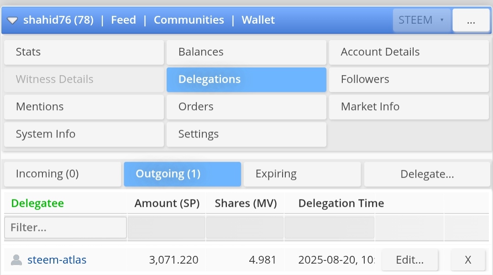Switch to the Incoming (0) tab
Image resolution: width=493 pixels, height=275 pixels.
[63, 174]
